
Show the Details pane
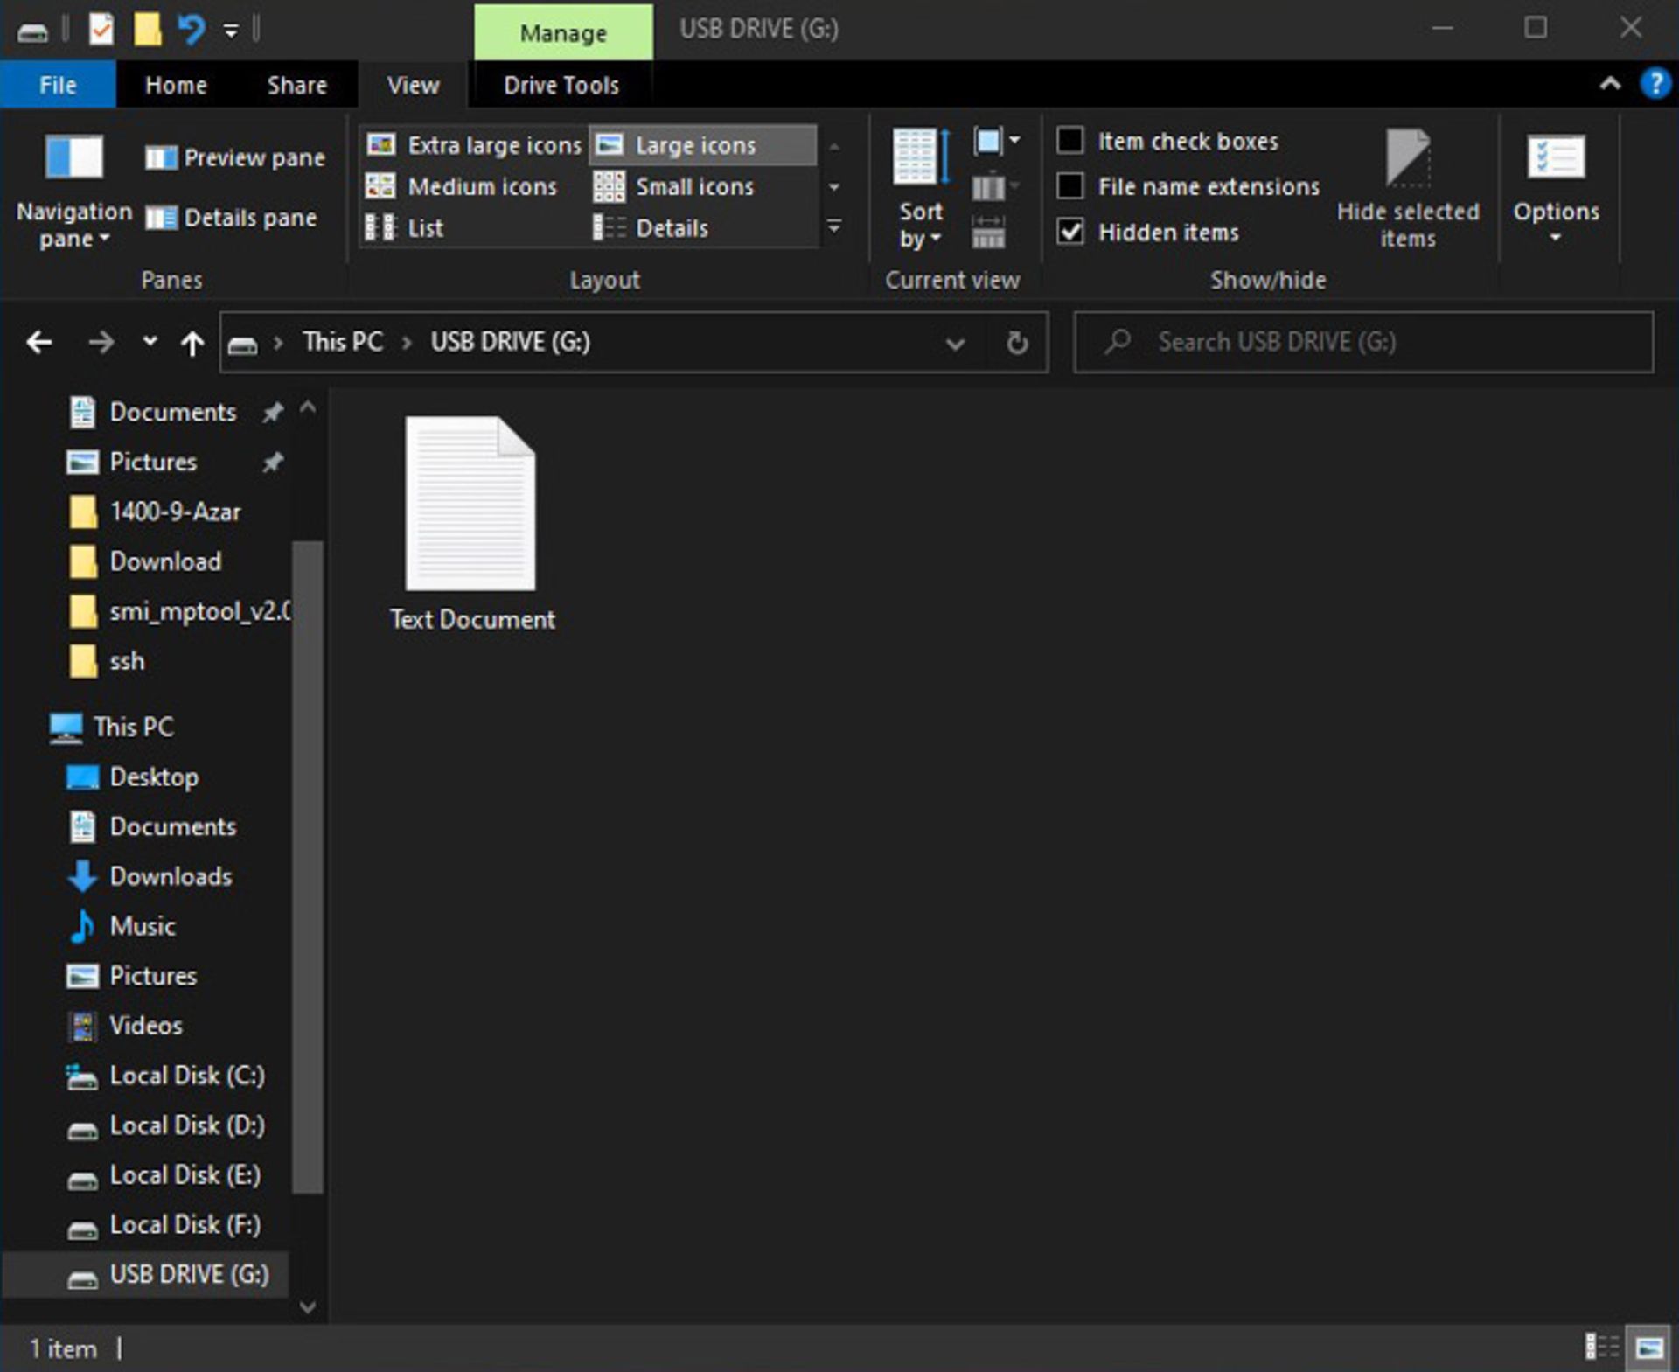pos(232,218)
